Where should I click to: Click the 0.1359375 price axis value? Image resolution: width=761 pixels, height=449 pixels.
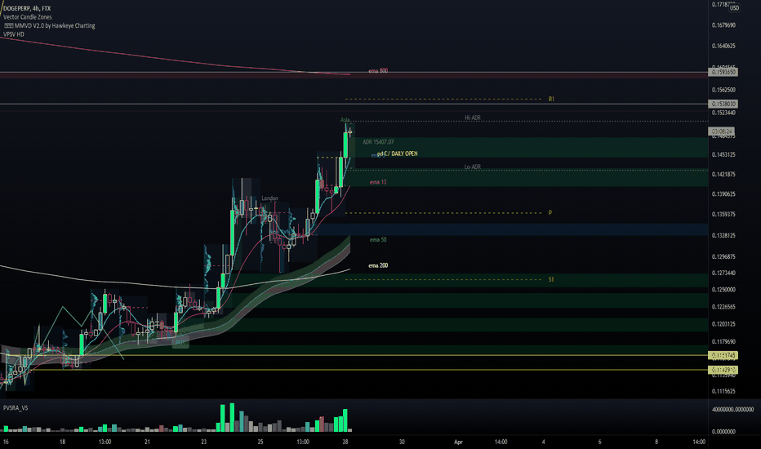(x=723, y=215)
